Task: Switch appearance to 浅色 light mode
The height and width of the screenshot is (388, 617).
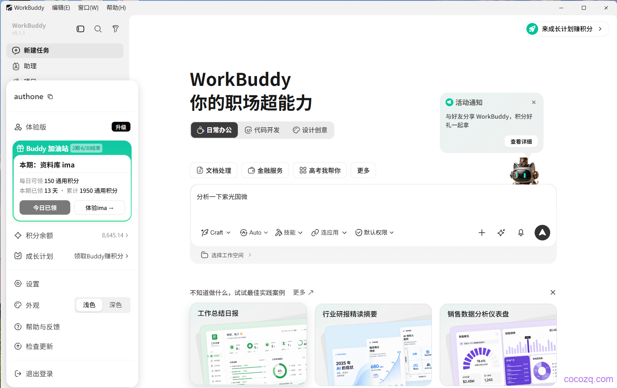Action: click(x=89, y=305)
